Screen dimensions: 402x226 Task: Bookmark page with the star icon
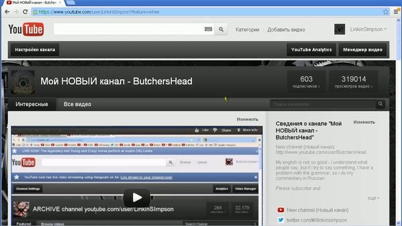[386, 12]
